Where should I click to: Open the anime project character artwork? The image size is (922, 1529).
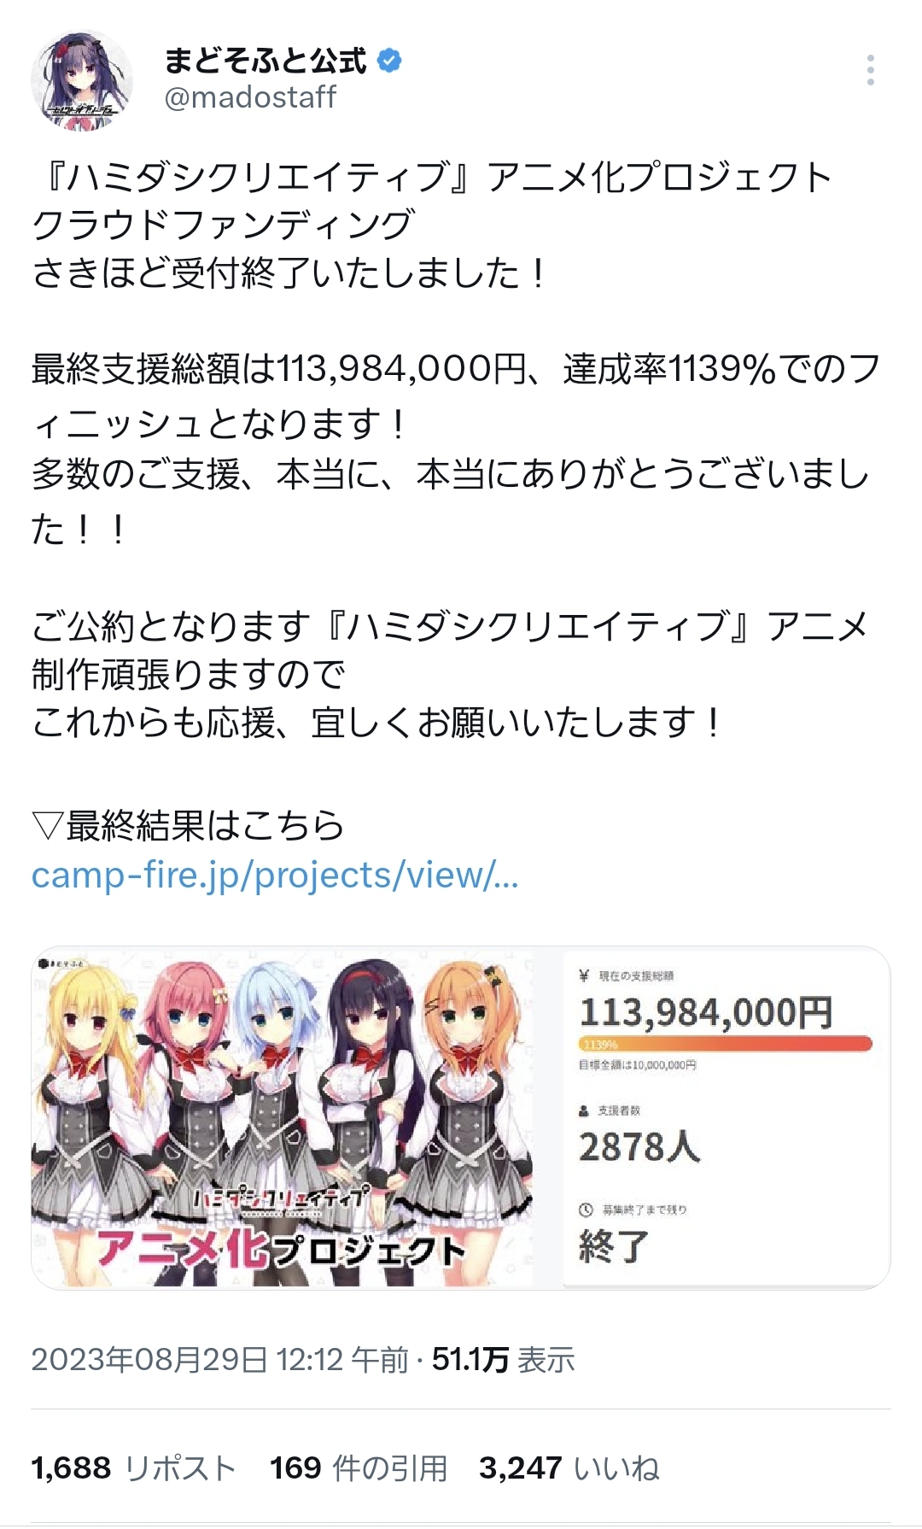point(283,1117)
